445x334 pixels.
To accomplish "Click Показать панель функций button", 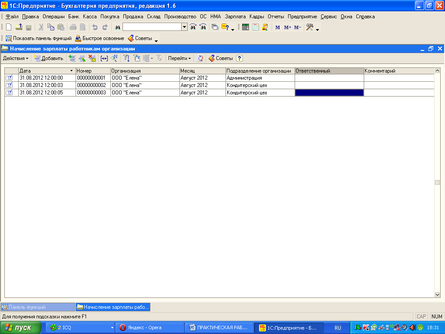I will pos(39,38).
